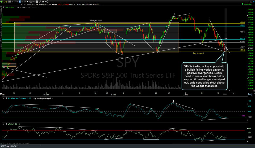
Task: Open the Vol at Price dropdown
Action: click(x=27, y=7)
